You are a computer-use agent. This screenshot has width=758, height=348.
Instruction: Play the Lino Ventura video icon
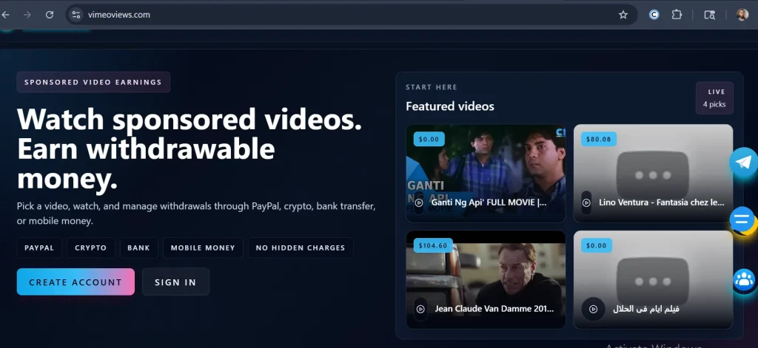point(586,202)
